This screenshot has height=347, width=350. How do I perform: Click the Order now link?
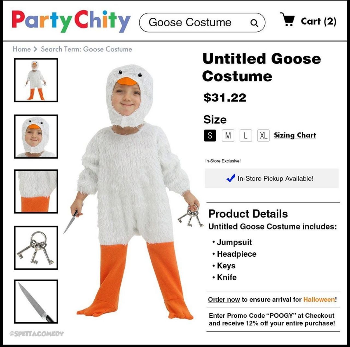tap(224, 300)
